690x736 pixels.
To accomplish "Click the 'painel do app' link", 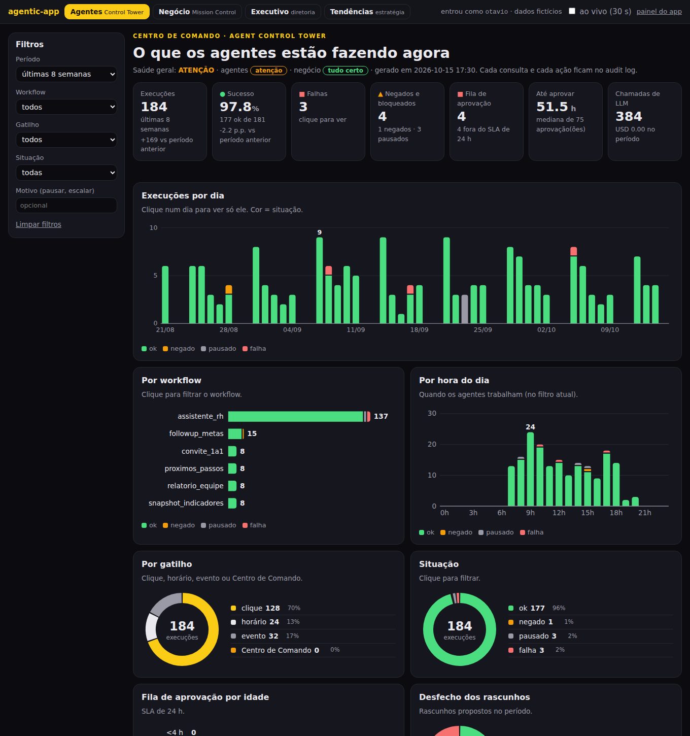I will [x=659, y=12].
